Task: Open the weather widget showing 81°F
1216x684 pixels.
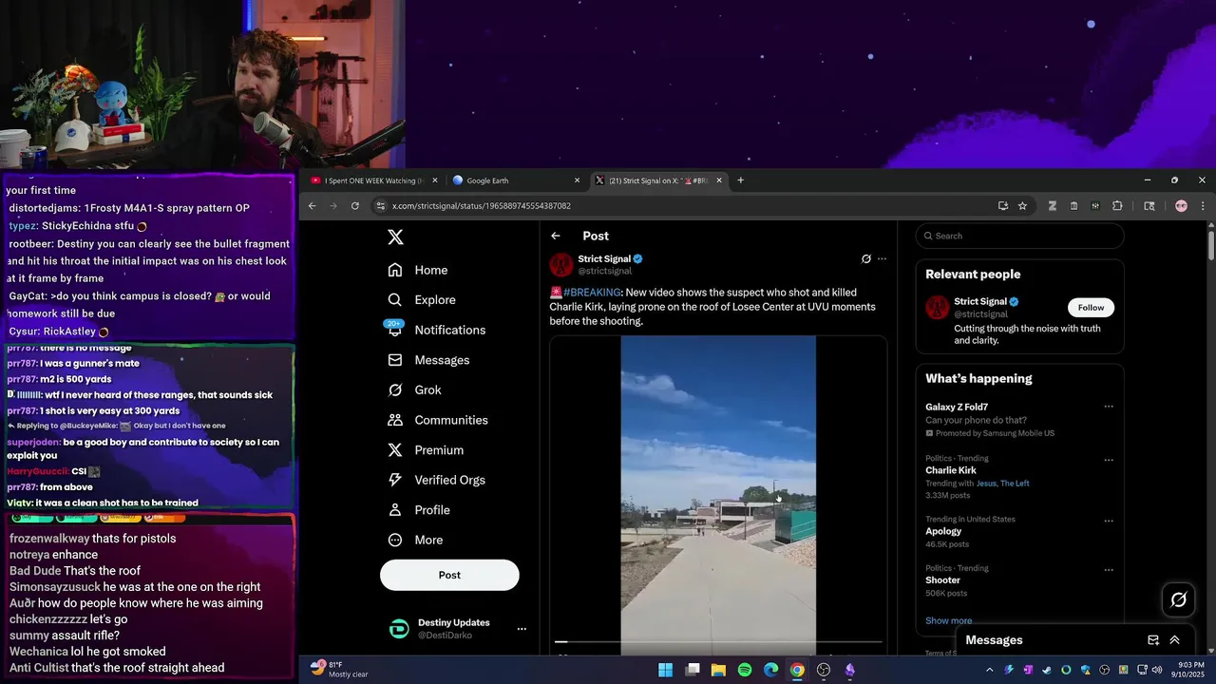Action: pos(340,669)
